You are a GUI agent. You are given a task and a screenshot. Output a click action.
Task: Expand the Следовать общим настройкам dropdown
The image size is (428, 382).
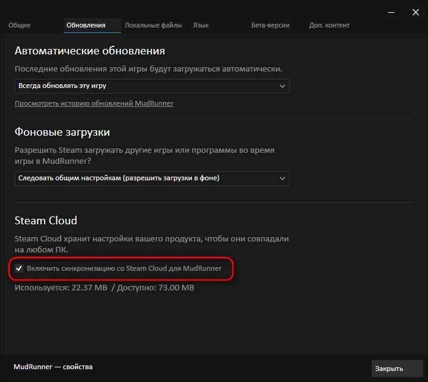(x=152, y=178)
